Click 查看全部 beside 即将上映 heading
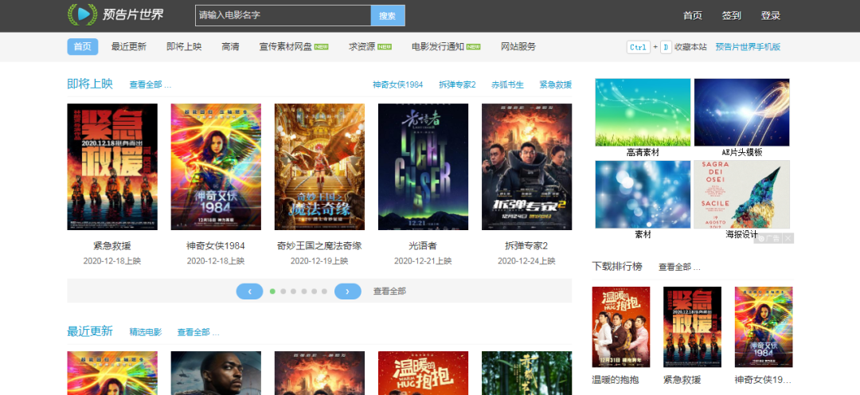This screenshot has height=395, width=860. 150,85
